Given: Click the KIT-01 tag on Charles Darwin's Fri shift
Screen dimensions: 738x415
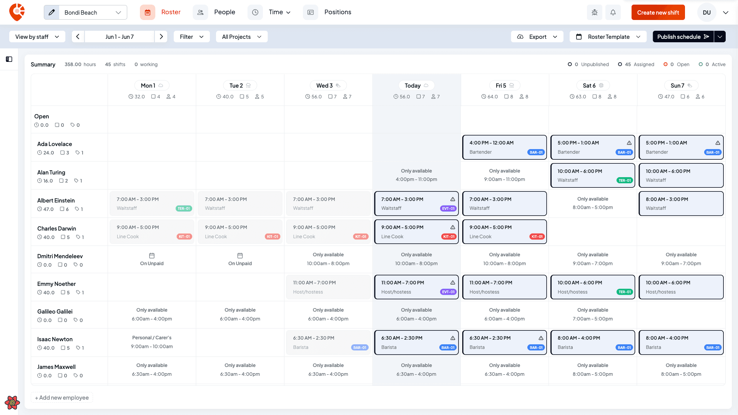Looking at the screenshot, I should coord(537,237).
